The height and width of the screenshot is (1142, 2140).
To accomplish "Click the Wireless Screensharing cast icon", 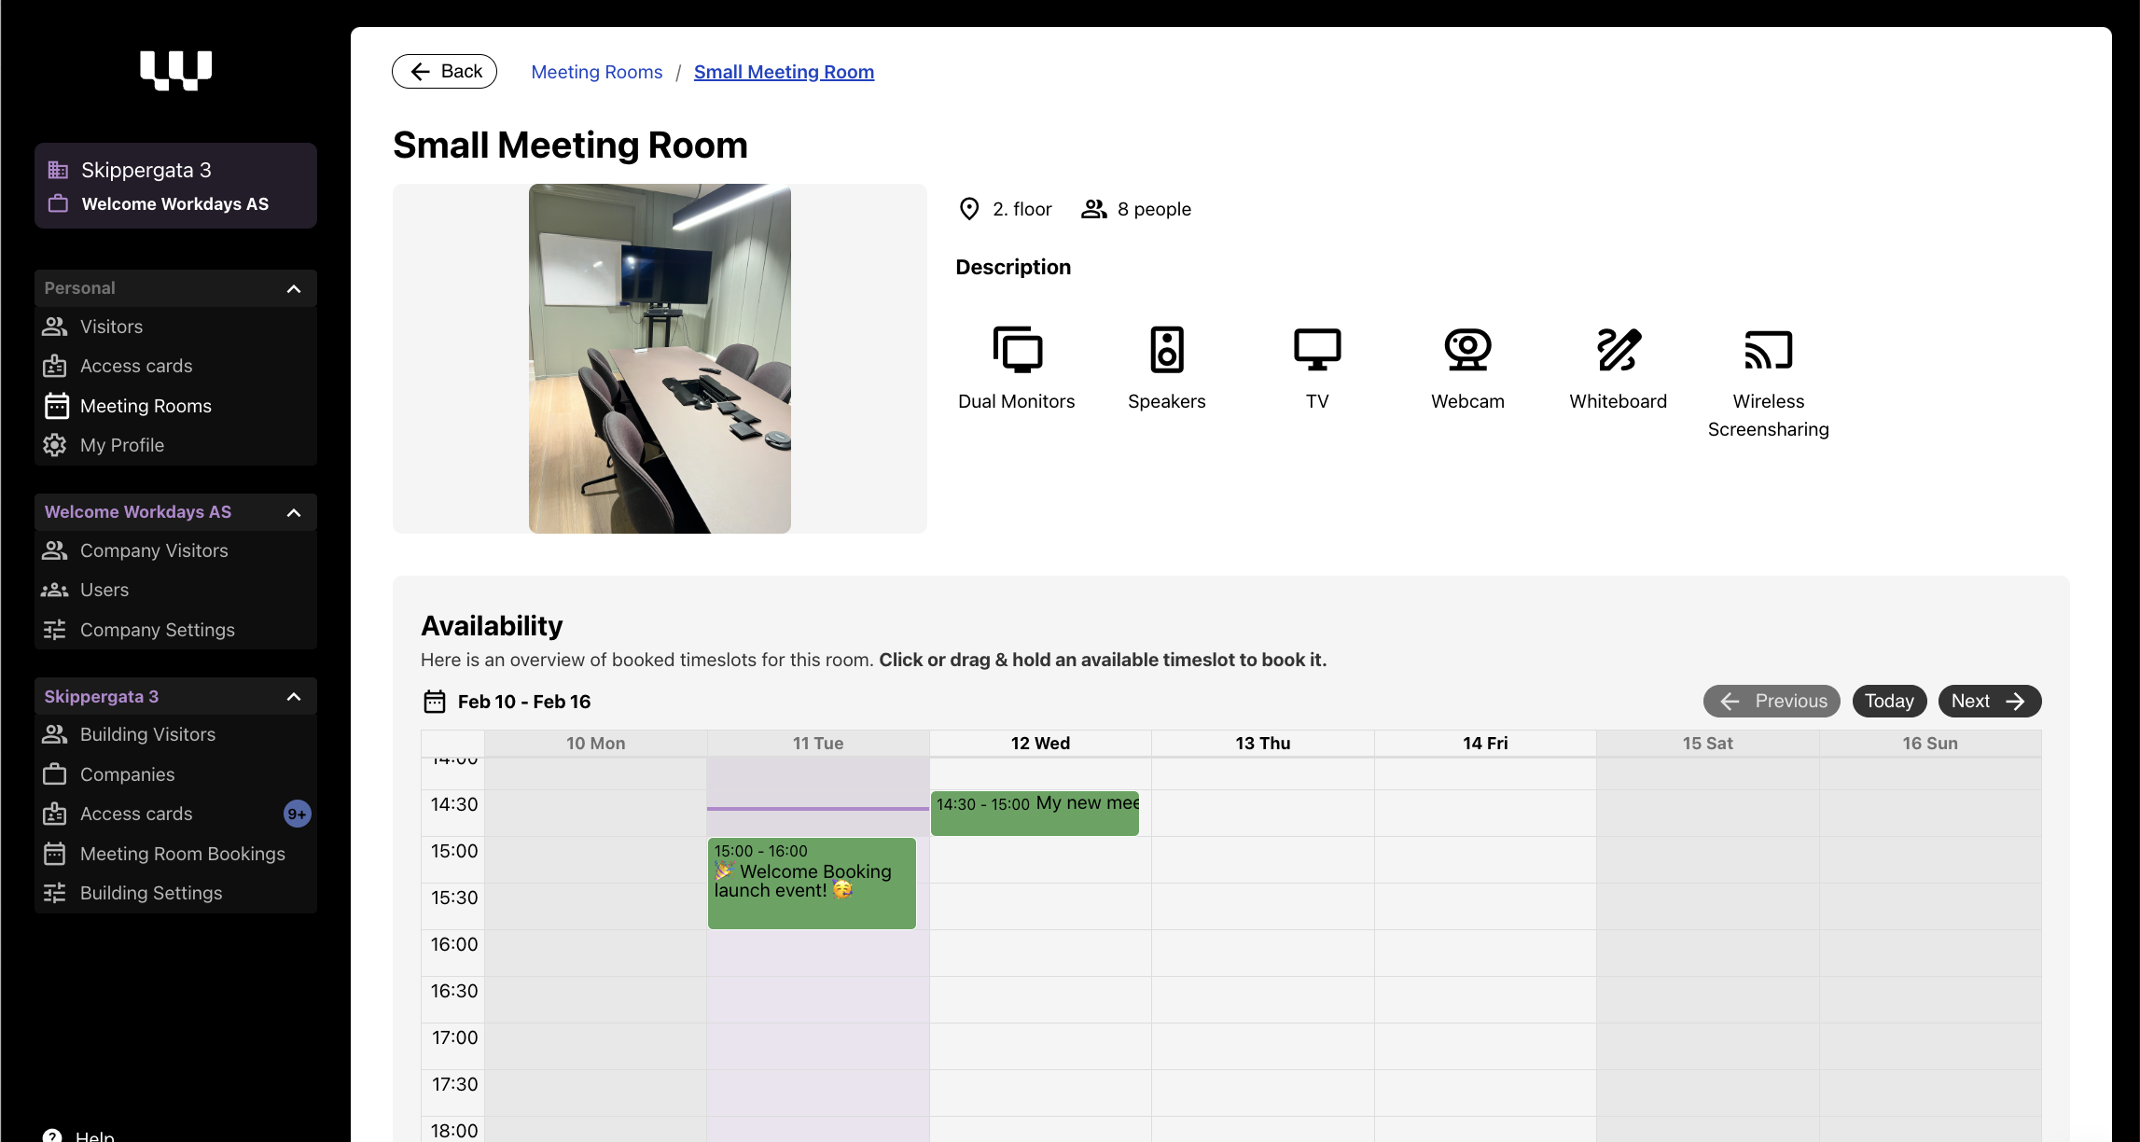I will [x=1768, y=350].
